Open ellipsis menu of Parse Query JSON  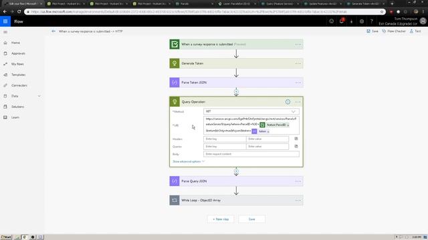coord(298,181)
